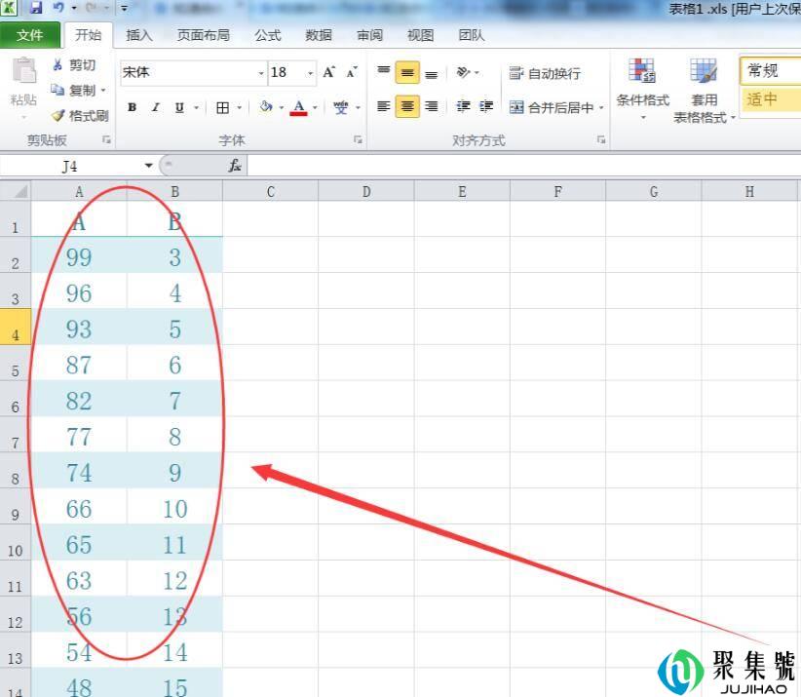Toggle wrap text (自动换行)

(545, 74)
